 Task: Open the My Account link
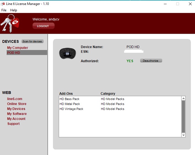point(16,119)
